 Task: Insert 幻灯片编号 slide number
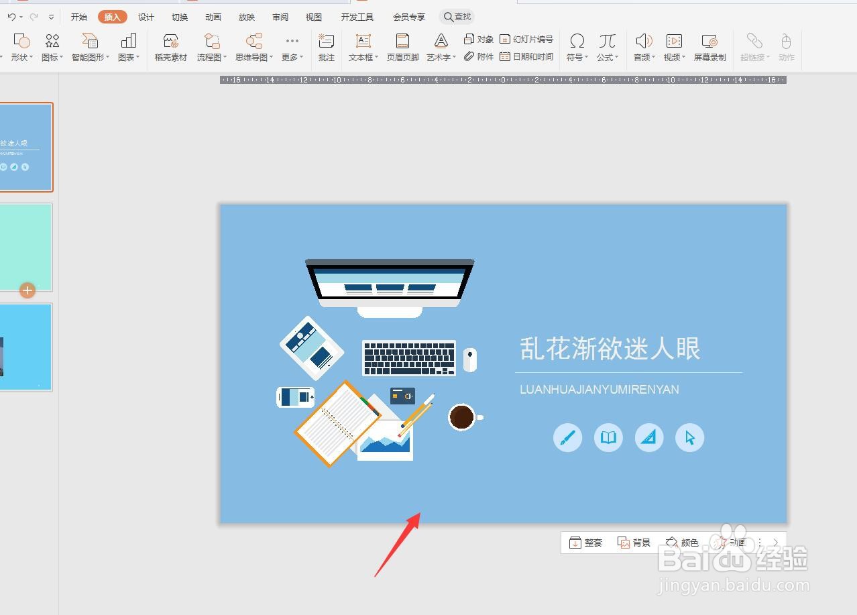point(526,40)
